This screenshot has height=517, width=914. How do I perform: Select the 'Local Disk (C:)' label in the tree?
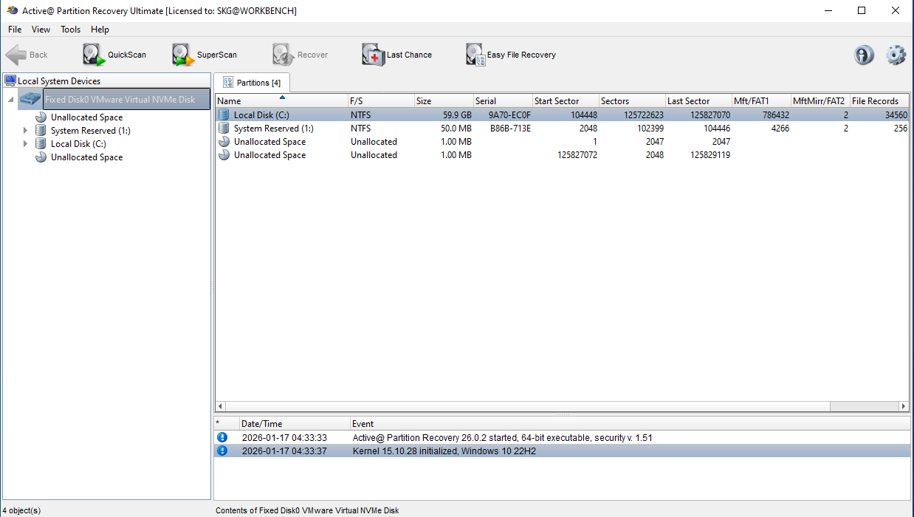pos(78,143)
